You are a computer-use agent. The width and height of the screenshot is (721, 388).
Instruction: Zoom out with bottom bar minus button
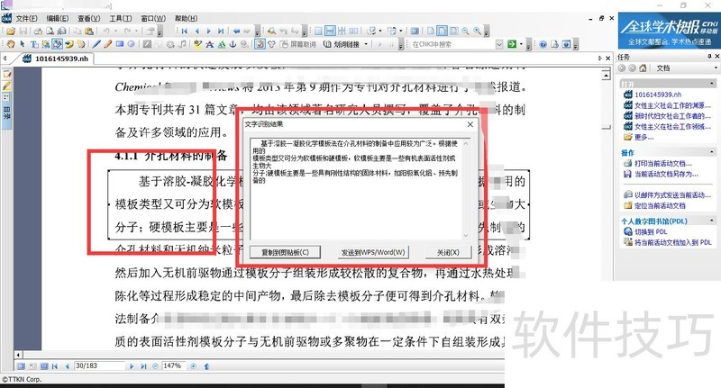155,366
